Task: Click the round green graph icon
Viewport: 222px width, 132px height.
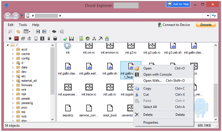Action: (x=88, y=39)
